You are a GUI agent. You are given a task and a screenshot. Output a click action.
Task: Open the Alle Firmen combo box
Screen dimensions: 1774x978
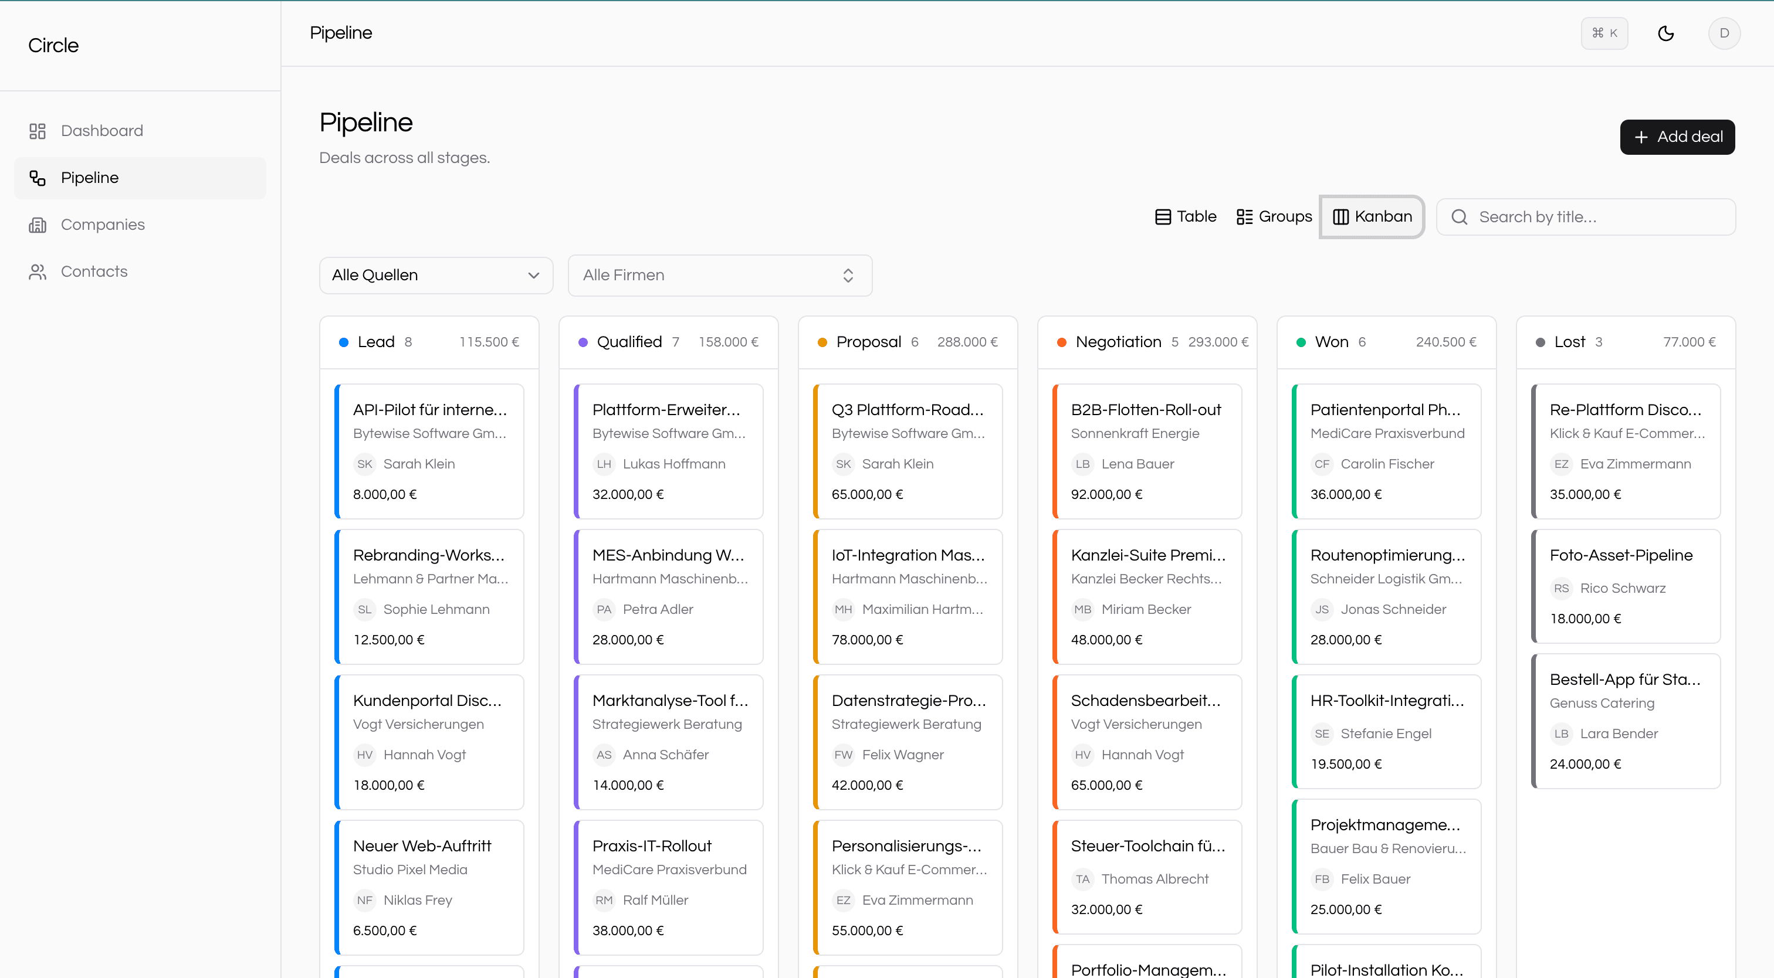(720, 276)
